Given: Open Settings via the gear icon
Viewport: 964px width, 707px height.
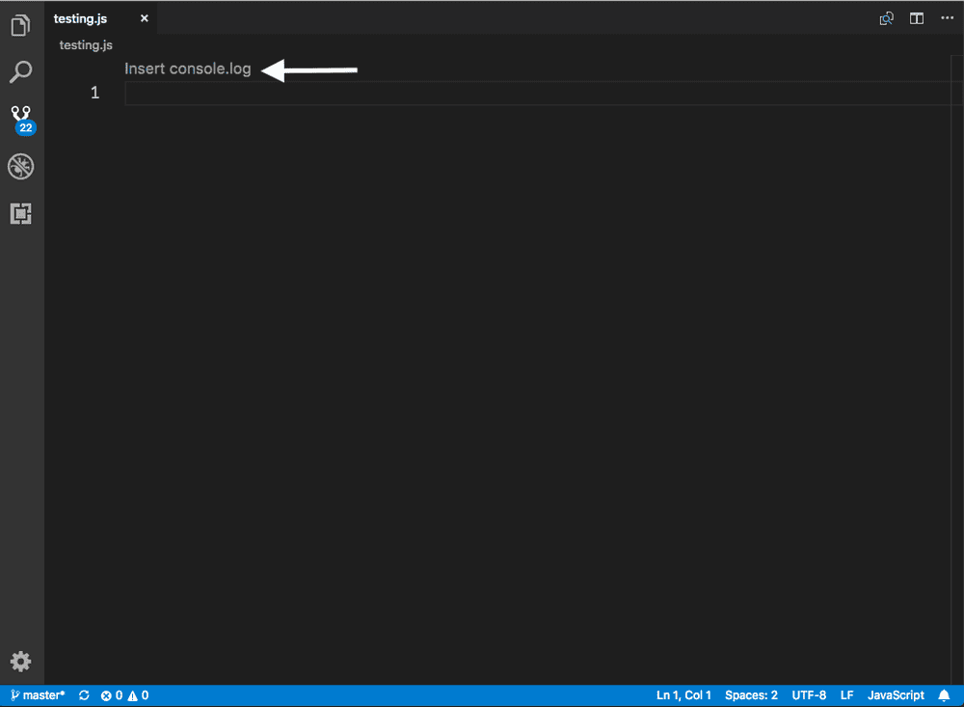Looking at the screenshot, I should 21,662.
